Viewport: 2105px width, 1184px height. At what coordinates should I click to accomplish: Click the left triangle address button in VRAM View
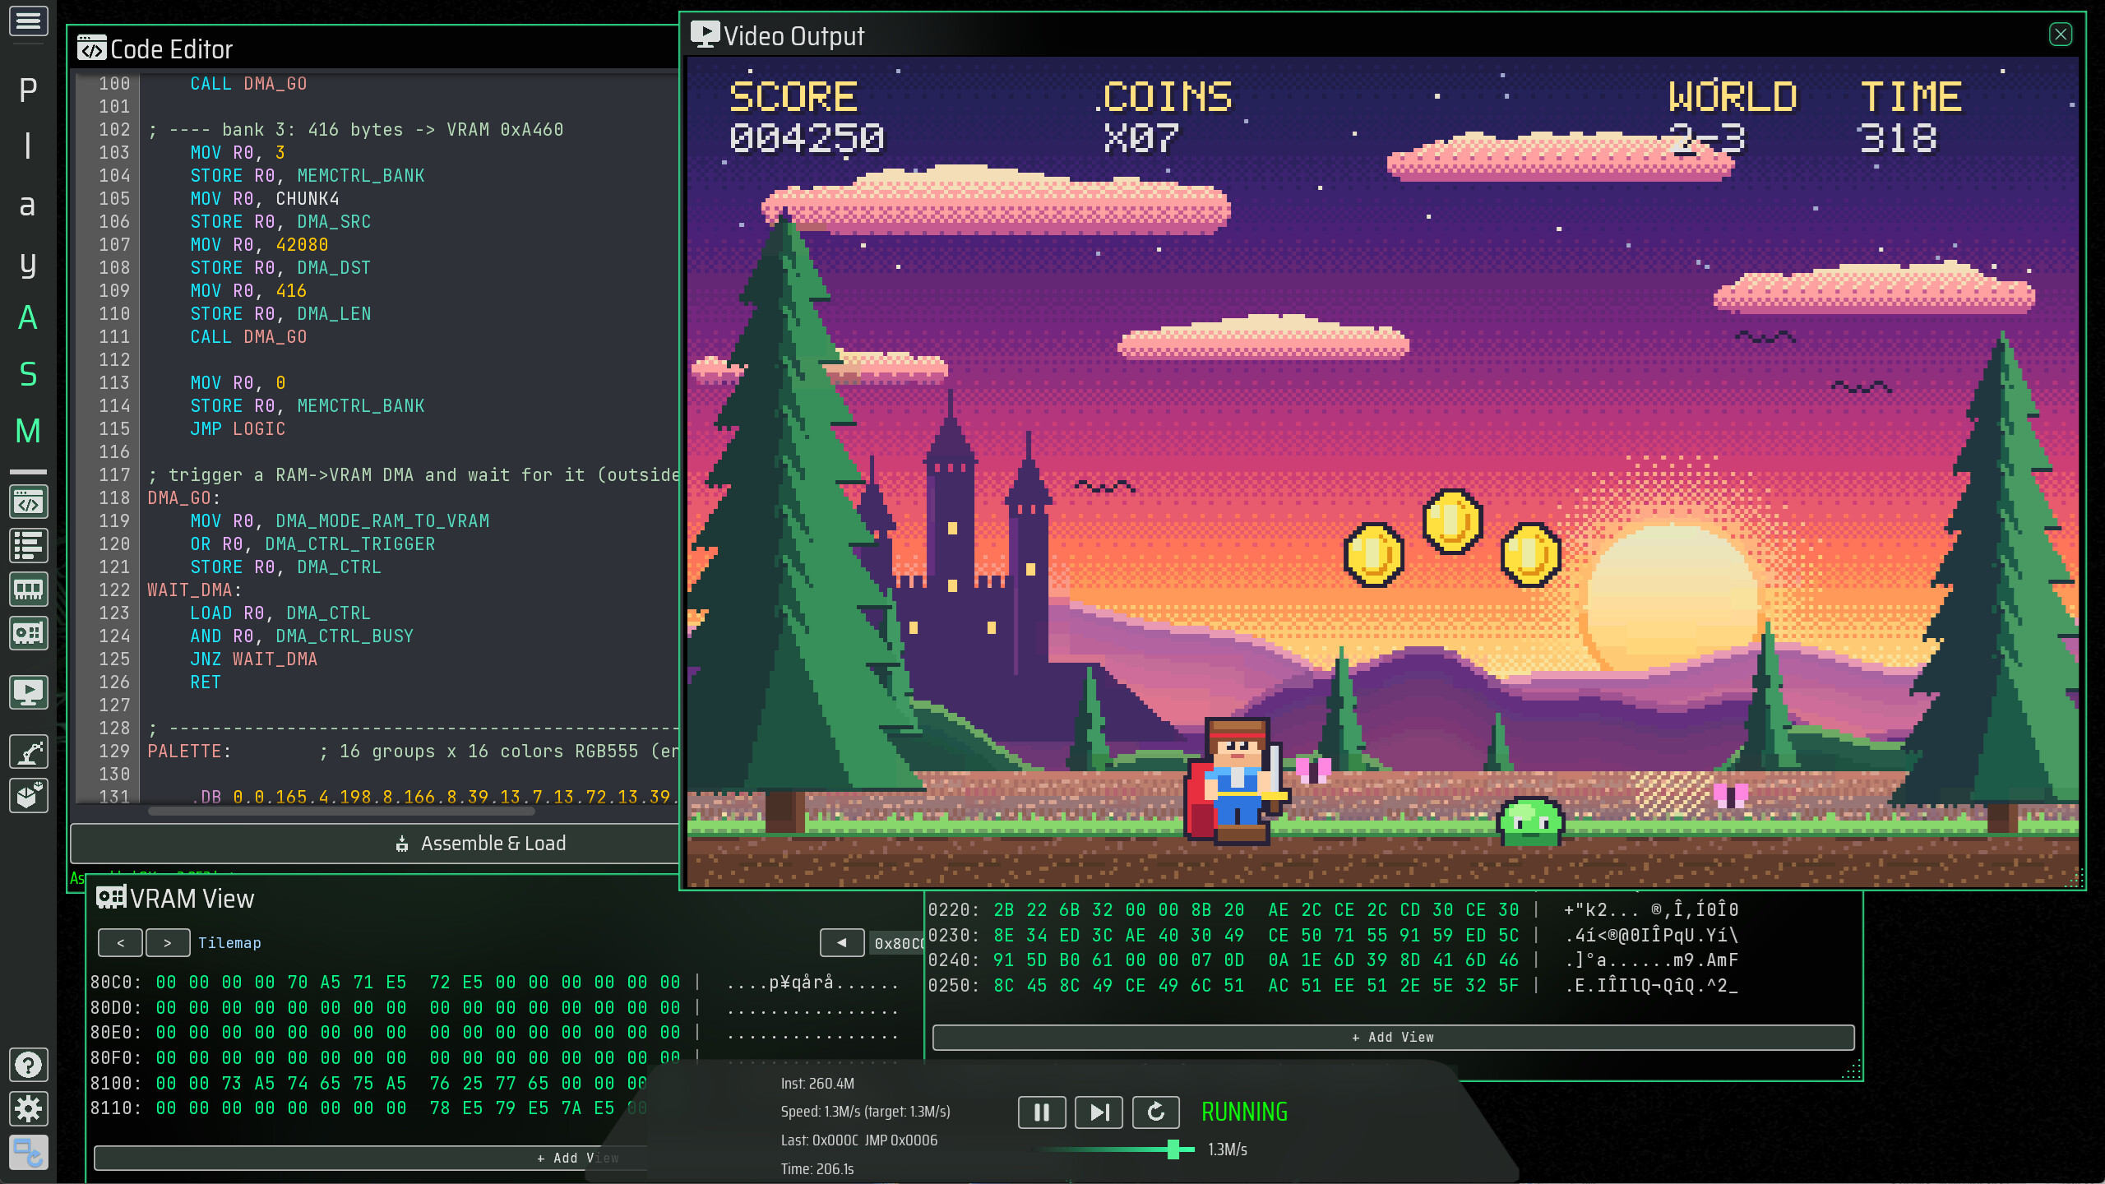pos(842,943)
